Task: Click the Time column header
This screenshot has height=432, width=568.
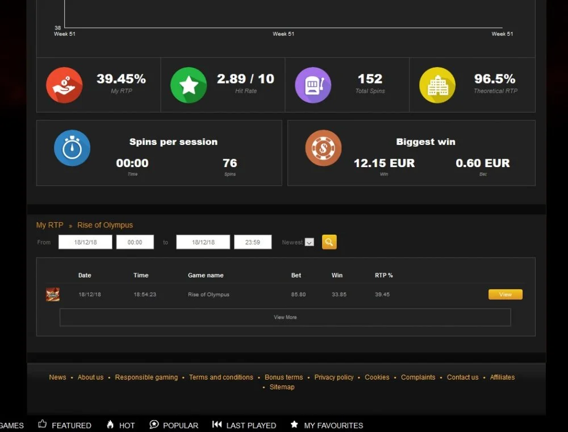Action: pyautogui.click(x=141, y=275)
